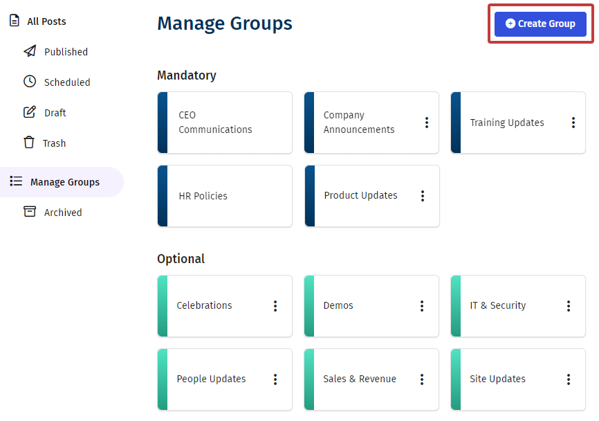Click the Manage Groups list icon
The image size is (599, 421).
click(16, 181)
